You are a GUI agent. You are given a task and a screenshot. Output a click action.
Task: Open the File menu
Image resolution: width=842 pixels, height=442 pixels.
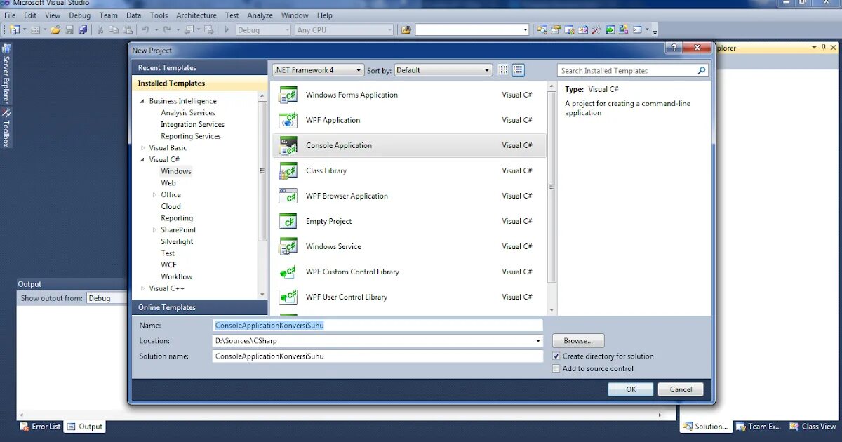pos(10,15)
